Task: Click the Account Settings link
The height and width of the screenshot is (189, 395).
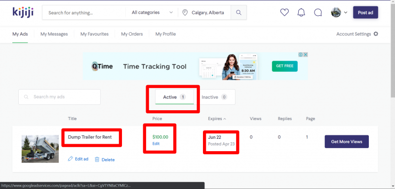Action: [354, 34]
